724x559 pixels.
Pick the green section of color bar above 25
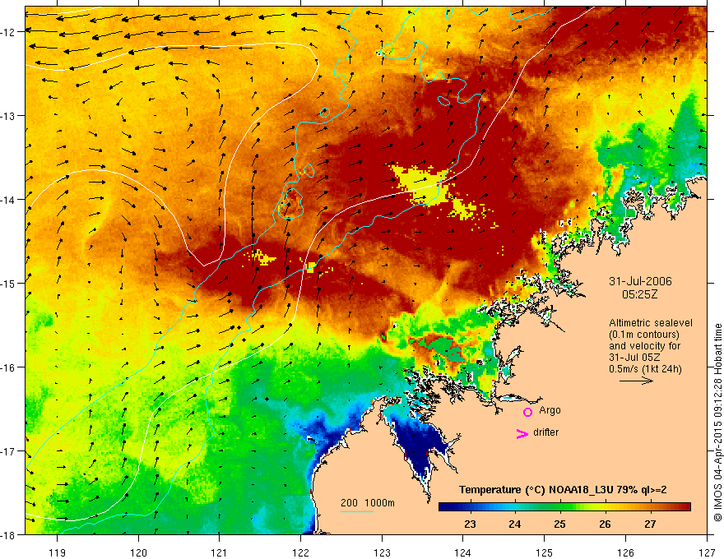[x=560, y=507]
